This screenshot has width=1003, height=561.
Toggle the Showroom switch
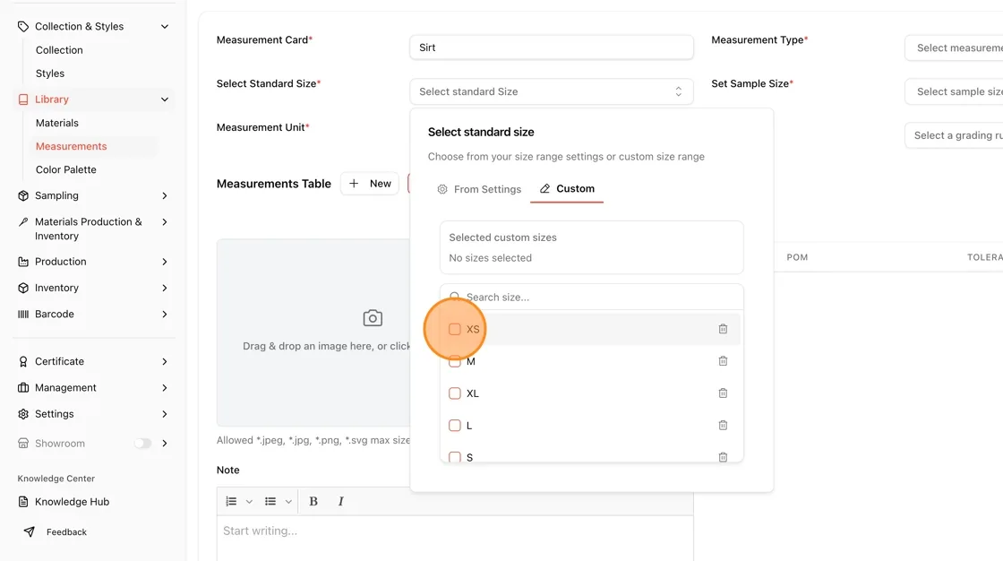point(142,444)
